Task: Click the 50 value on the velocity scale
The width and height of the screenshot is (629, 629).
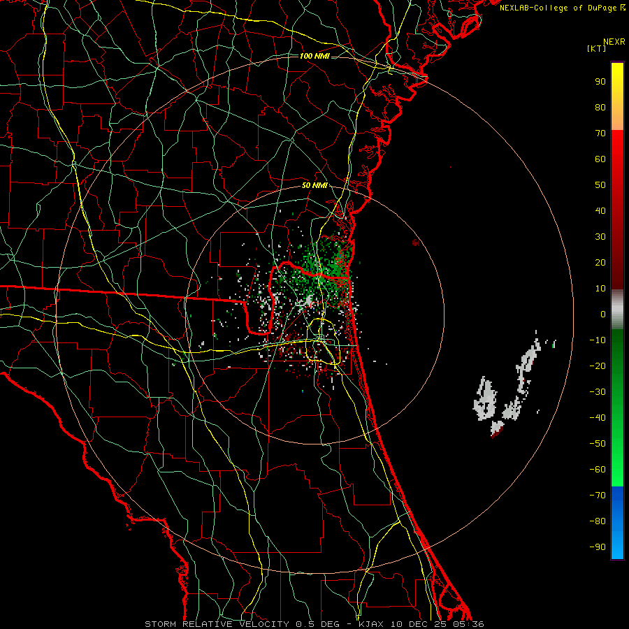Action: click(600, 185)
